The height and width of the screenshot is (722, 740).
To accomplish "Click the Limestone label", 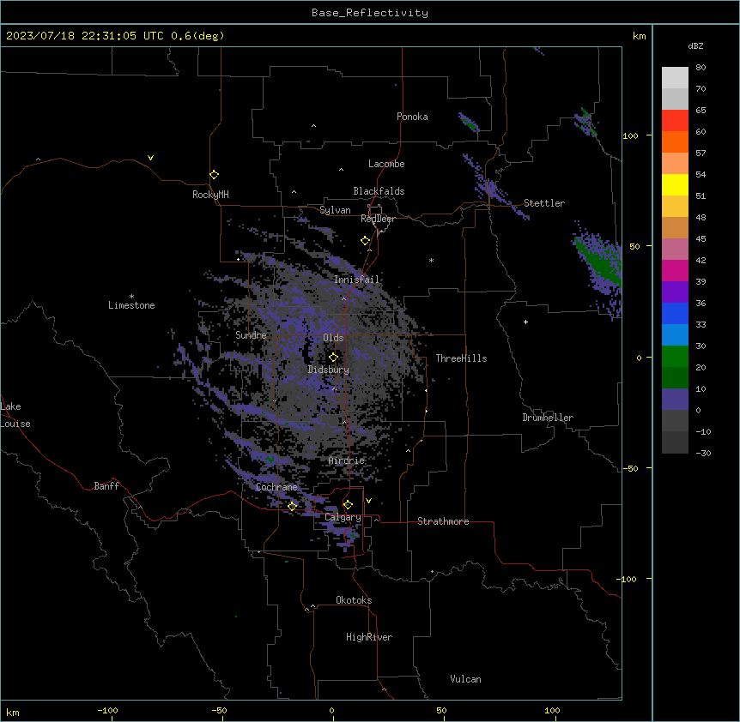I will (x=131, y=305).
